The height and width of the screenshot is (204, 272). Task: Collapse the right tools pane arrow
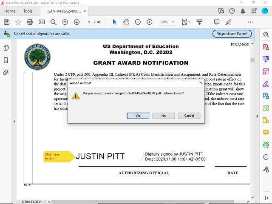[257, 116]
